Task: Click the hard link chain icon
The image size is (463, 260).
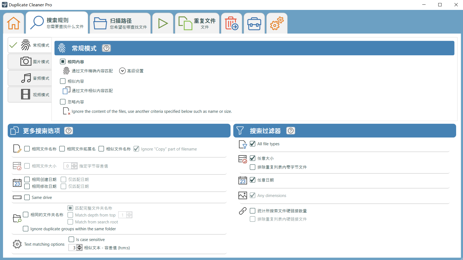Action: pos(243,211)
